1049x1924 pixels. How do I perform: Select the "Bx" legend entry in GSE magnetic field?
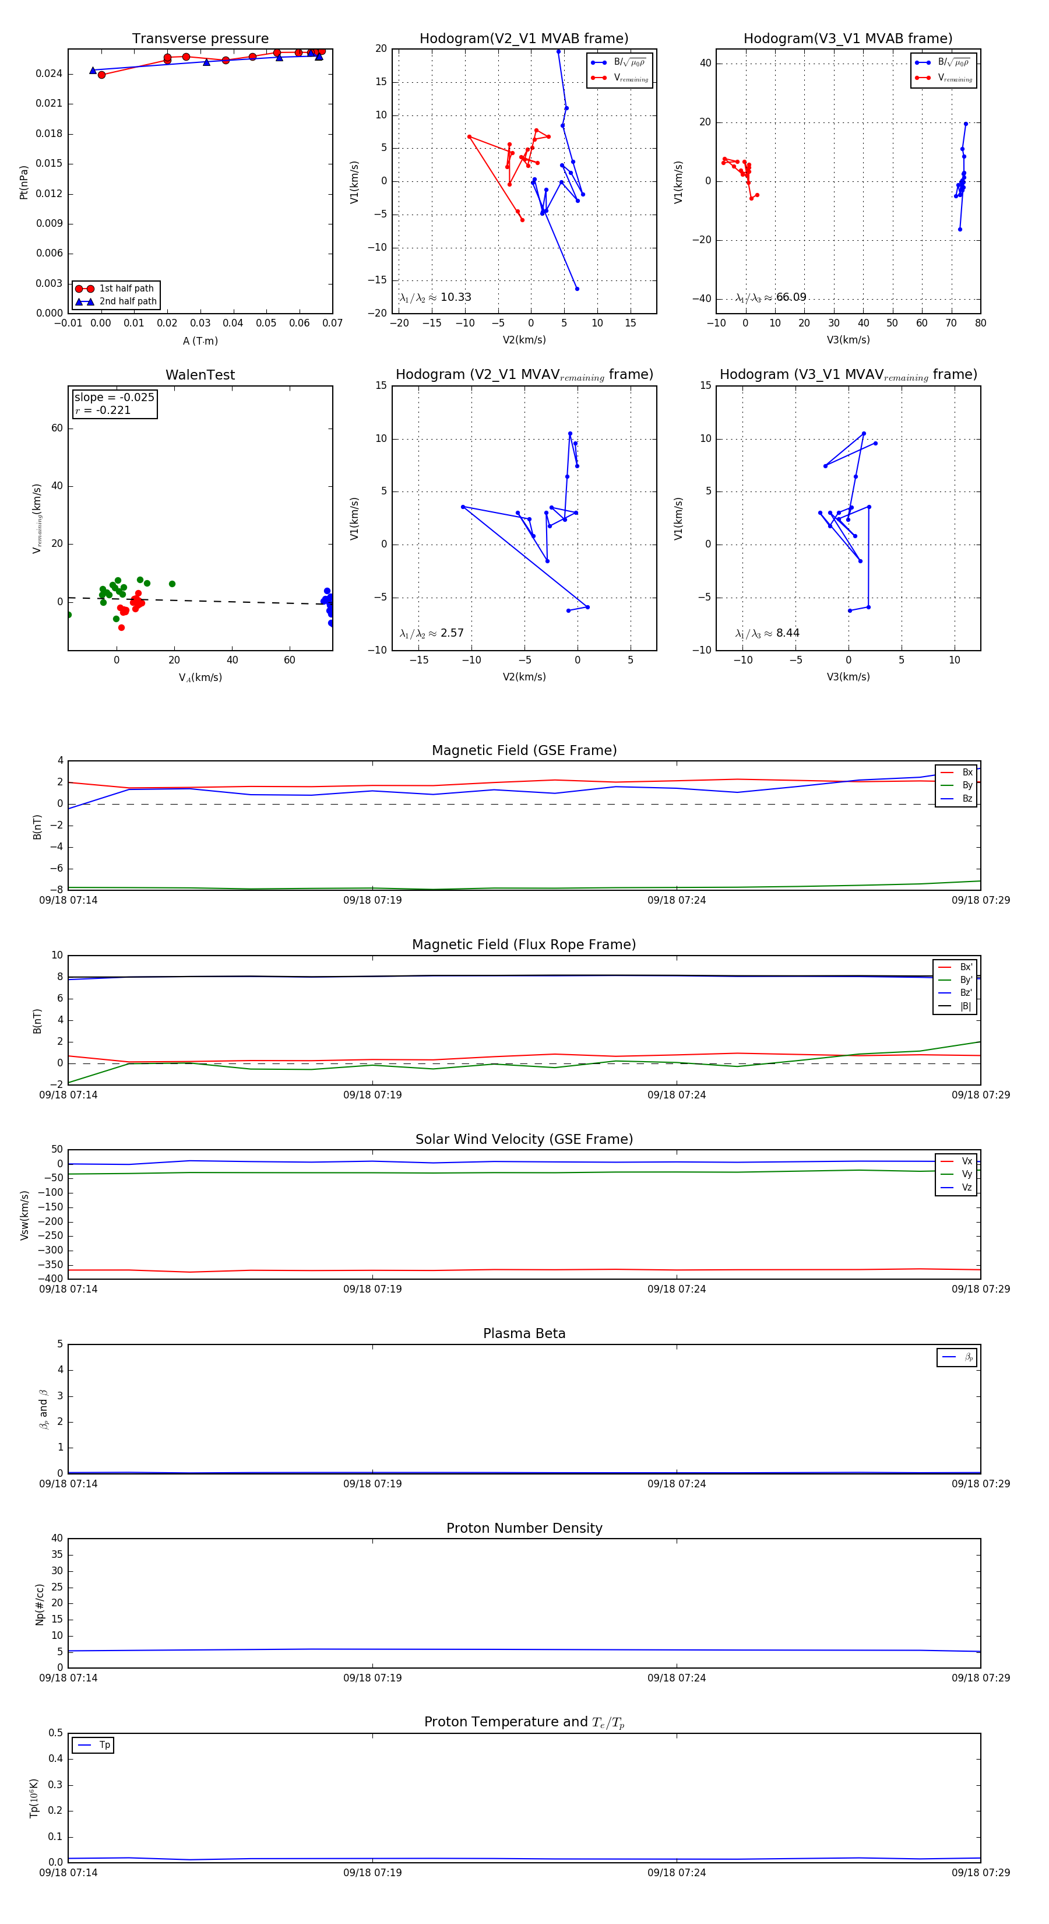pyautogui.click(x=956, y=773)
